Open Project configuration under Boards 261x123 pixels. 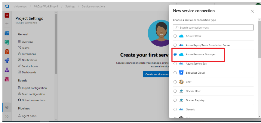pyautogui.click(x=34, y=88)
